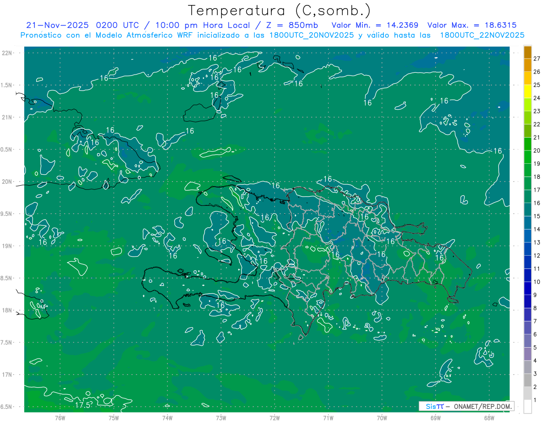This screenshot has height=424, width=549.
Task: Click the "69W" longitude label
Action: pos(435,418)
